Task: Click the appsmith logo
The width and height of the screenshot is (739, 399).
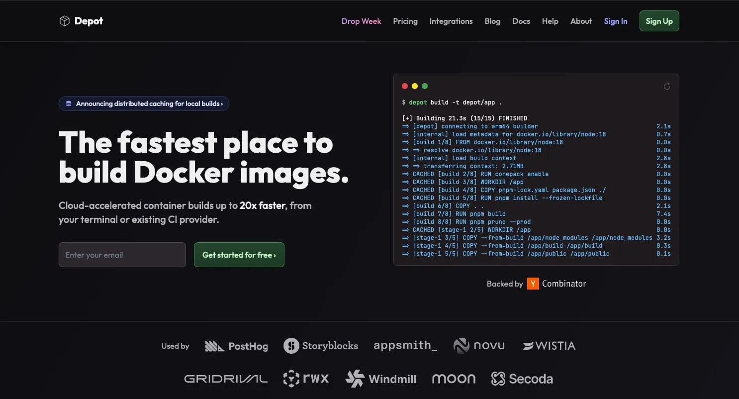Action: click(405, 345)
